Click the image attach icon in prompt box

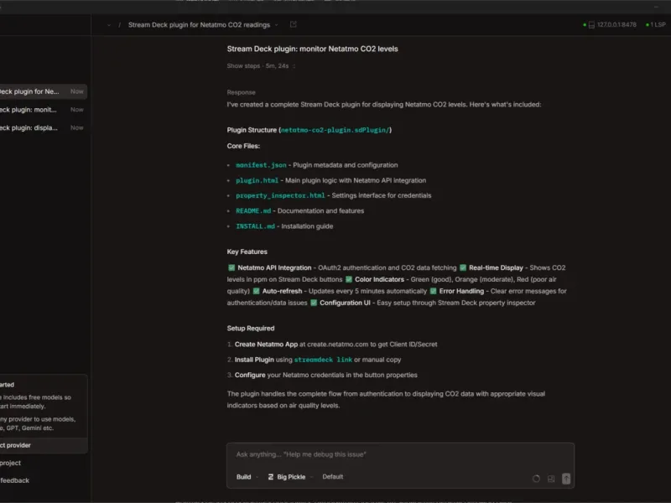tap(551, 479)
